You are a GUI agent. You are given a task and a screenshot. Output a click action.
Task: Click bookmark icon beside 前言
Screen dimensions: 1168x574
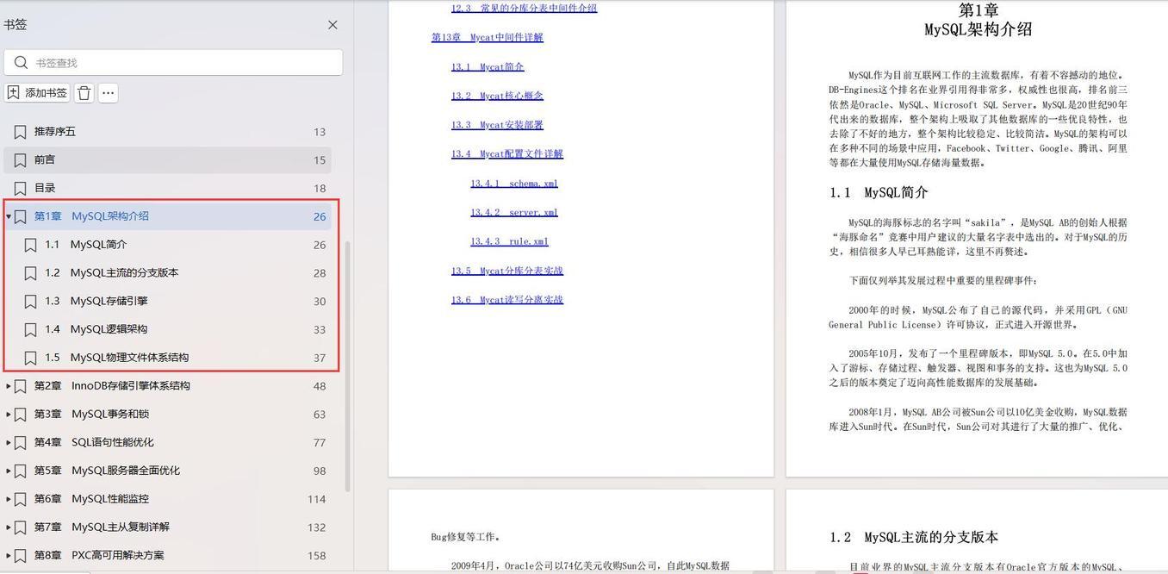click(x=20, y=160)
